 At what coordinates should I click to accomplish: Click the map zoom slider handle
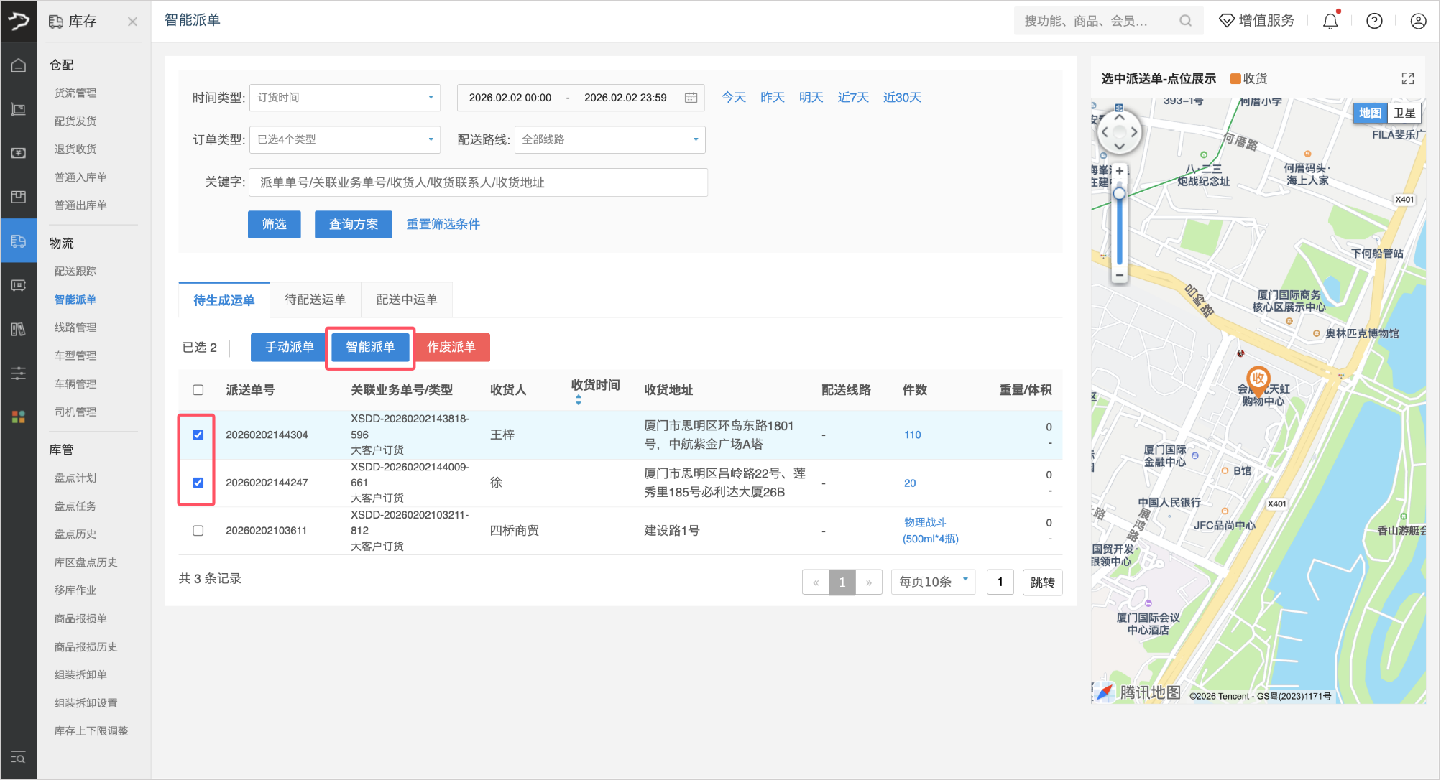[1119, 194]
